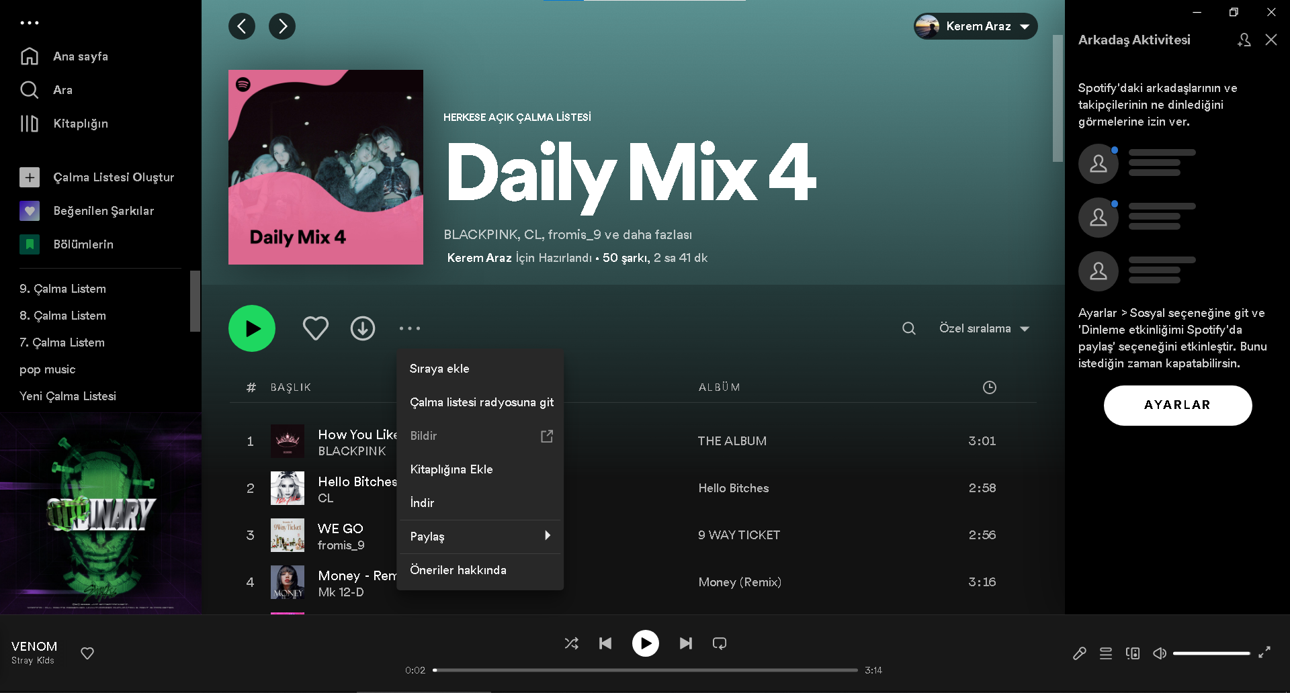The image size is (1290, 693).
Task: Play the Daily Mix 4 playlist
Action: pos(252,328)
